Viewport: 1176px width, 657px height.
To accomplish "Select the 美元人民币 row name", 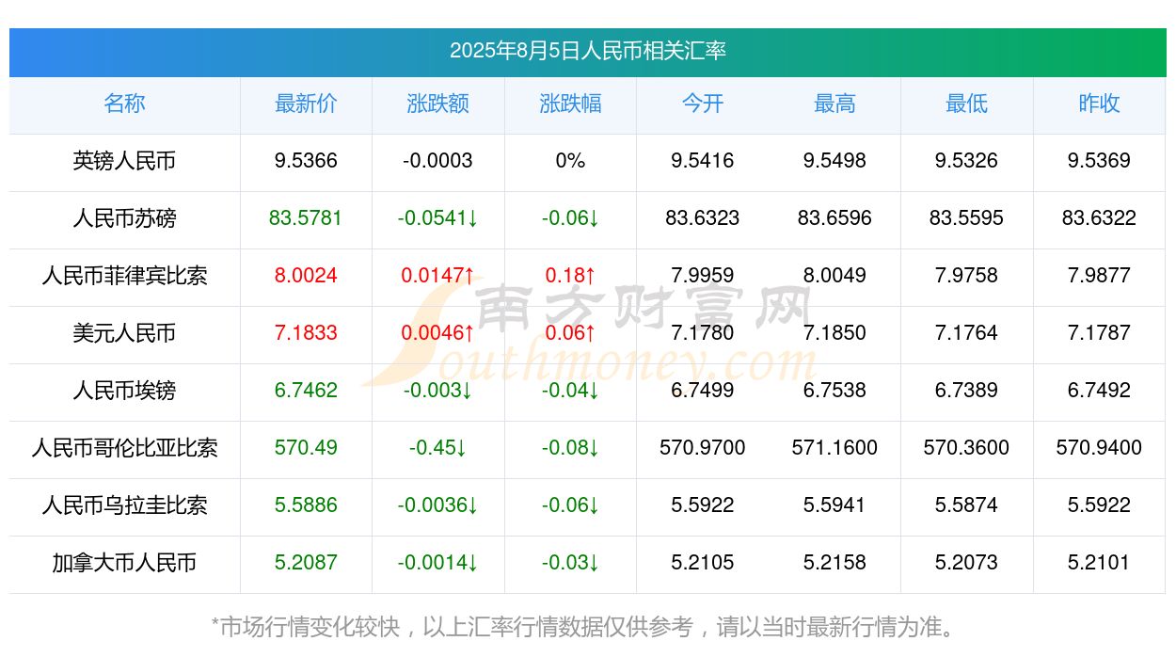I will tap(124, 333).
